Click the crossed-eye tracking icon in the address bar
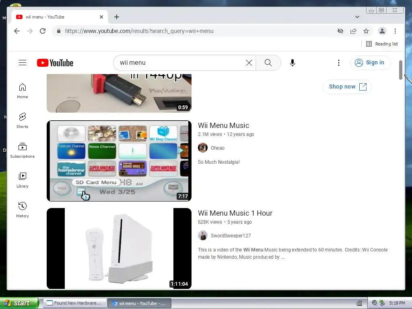The height and width of the screenshot is (309, 412). [340, 31]
